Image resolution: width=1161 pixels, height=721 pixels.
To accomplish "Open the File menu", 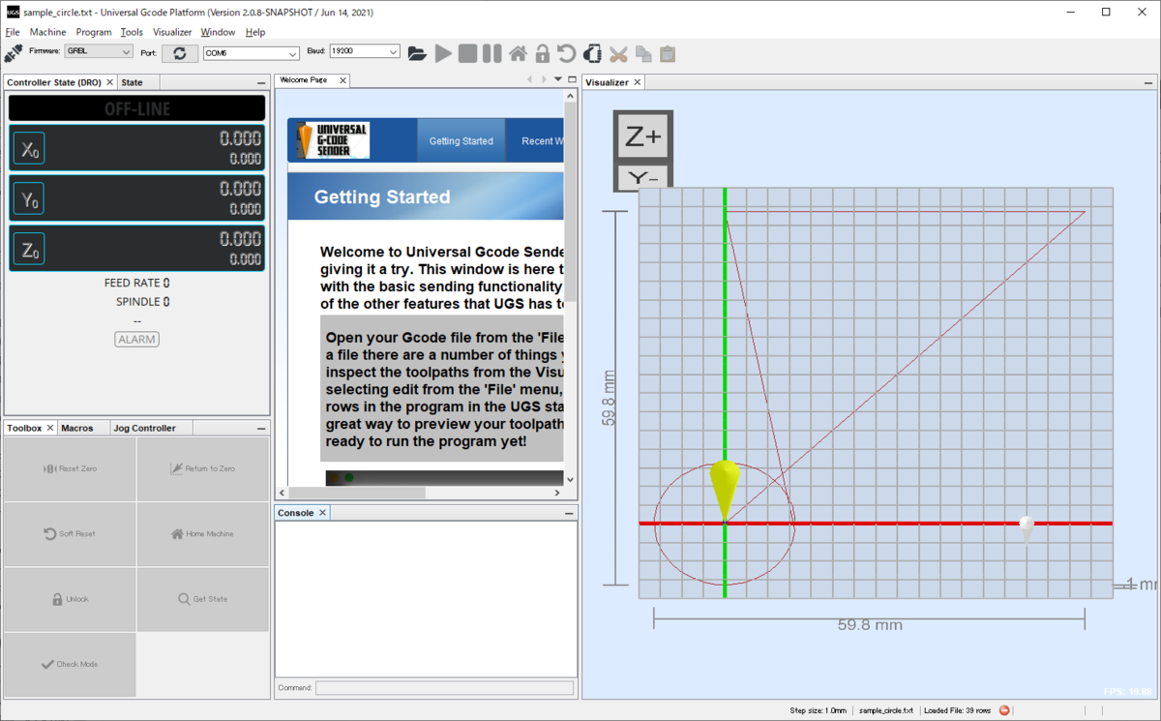I will [13, 32].
